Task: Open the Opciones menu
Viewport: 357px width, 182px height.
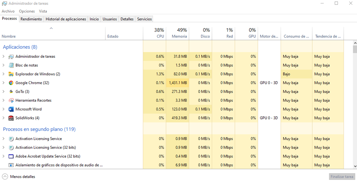Action: pos(27,11)
